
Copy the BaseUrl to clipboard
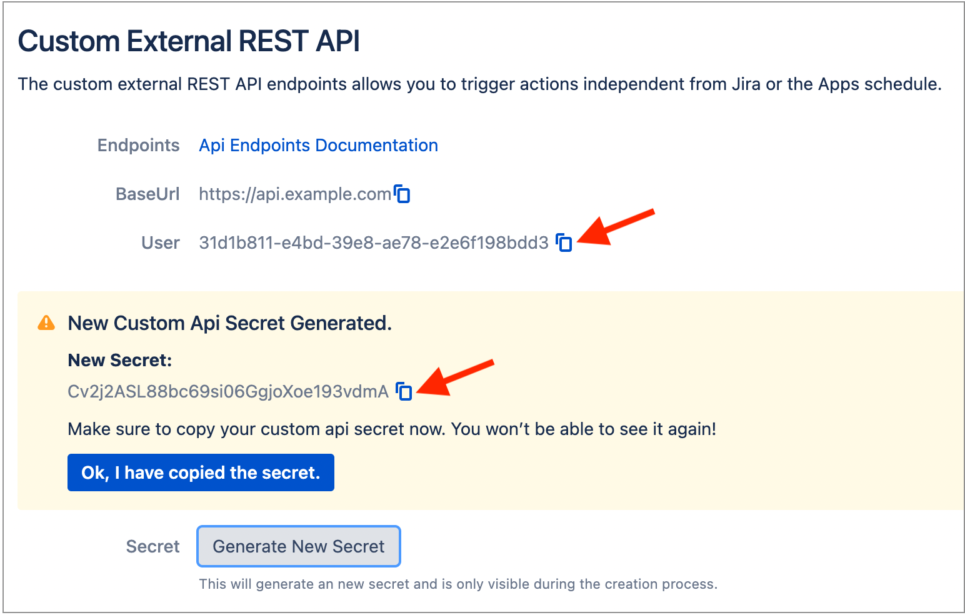click(402, 194)
